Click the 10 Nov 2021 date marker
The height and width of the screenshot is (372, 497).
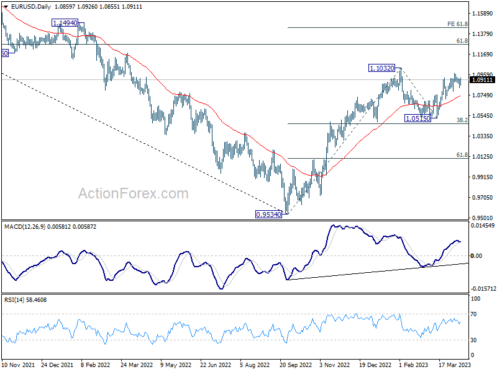pyautogui.click(x=18, y=365)
